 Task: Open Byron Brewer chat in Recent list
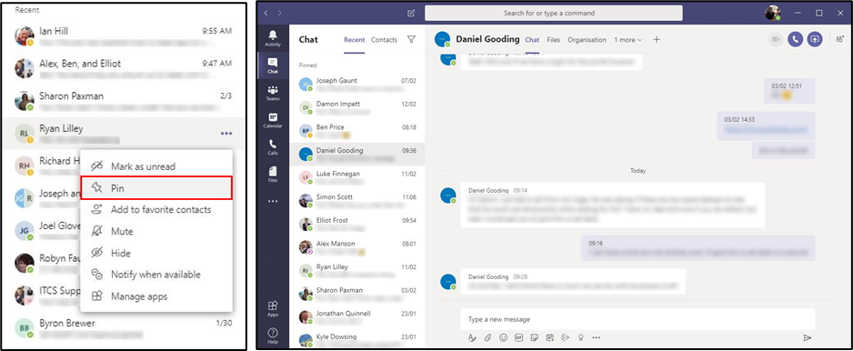tap(124, 328)
